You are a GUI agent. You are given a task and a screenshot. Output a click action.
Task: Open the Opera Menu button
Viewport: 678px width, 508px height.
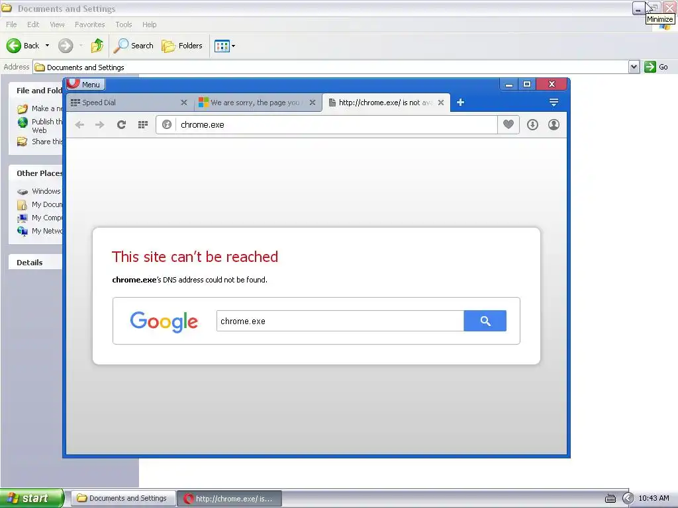point(85,84)
